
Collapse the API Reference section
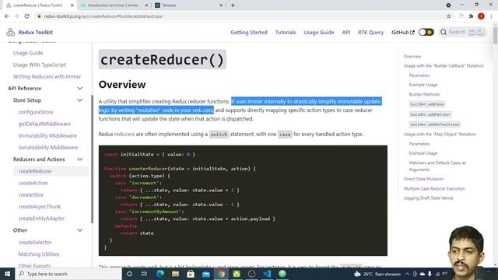79,88
